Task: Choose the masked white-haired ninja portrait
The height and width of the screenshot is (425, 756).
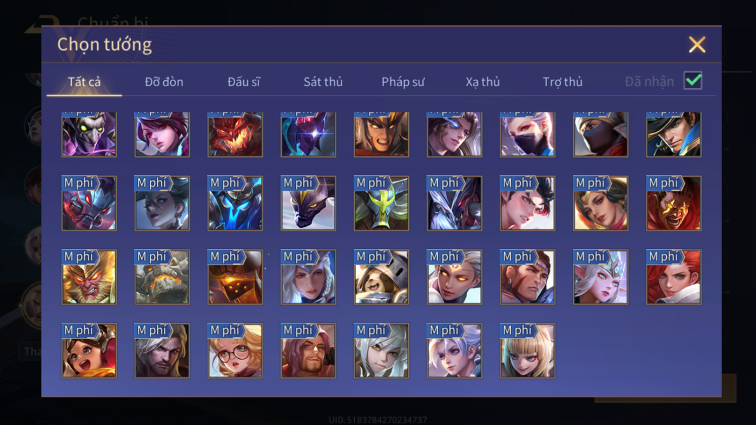Action: 527,134
